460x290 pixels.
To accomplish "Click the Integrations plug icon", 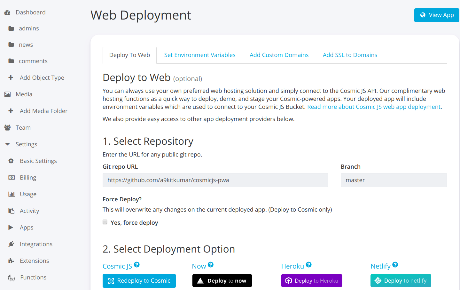I will point(11,244).
